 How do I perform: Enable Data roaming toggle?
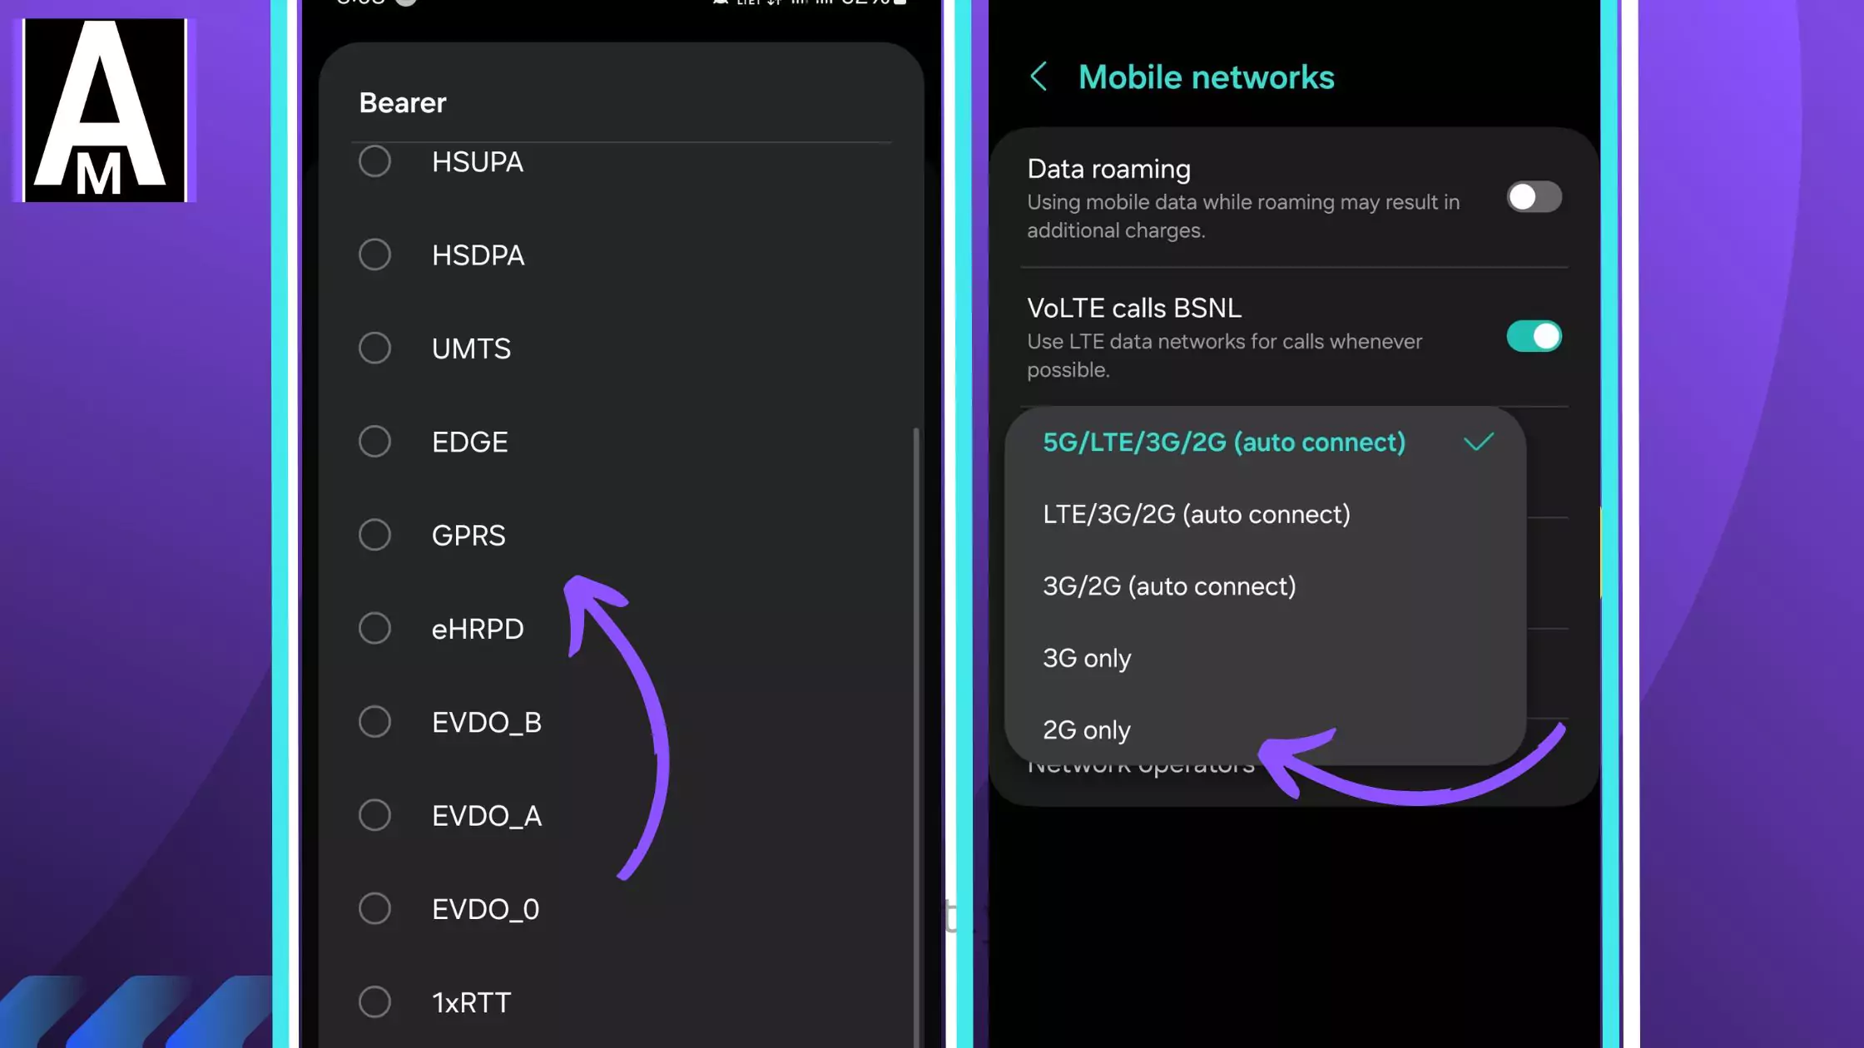tap(1534, 197)
